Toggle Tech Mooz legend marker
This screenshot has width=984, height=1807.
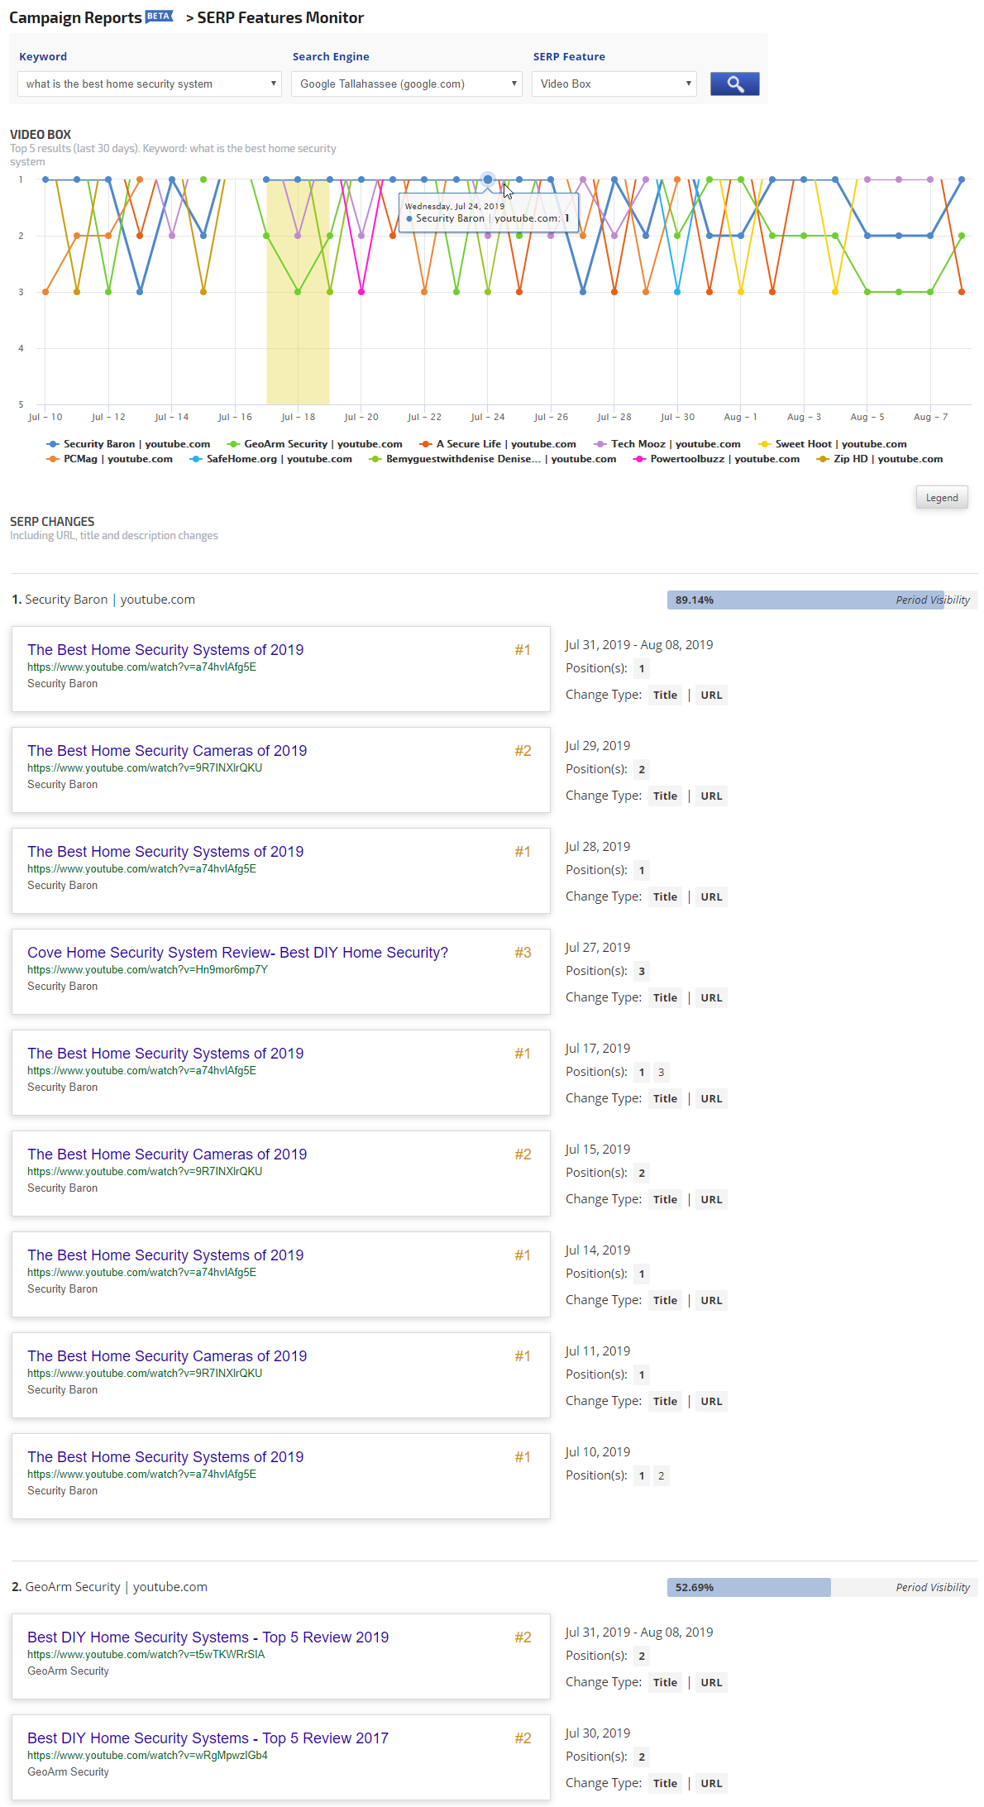[600, 444]
